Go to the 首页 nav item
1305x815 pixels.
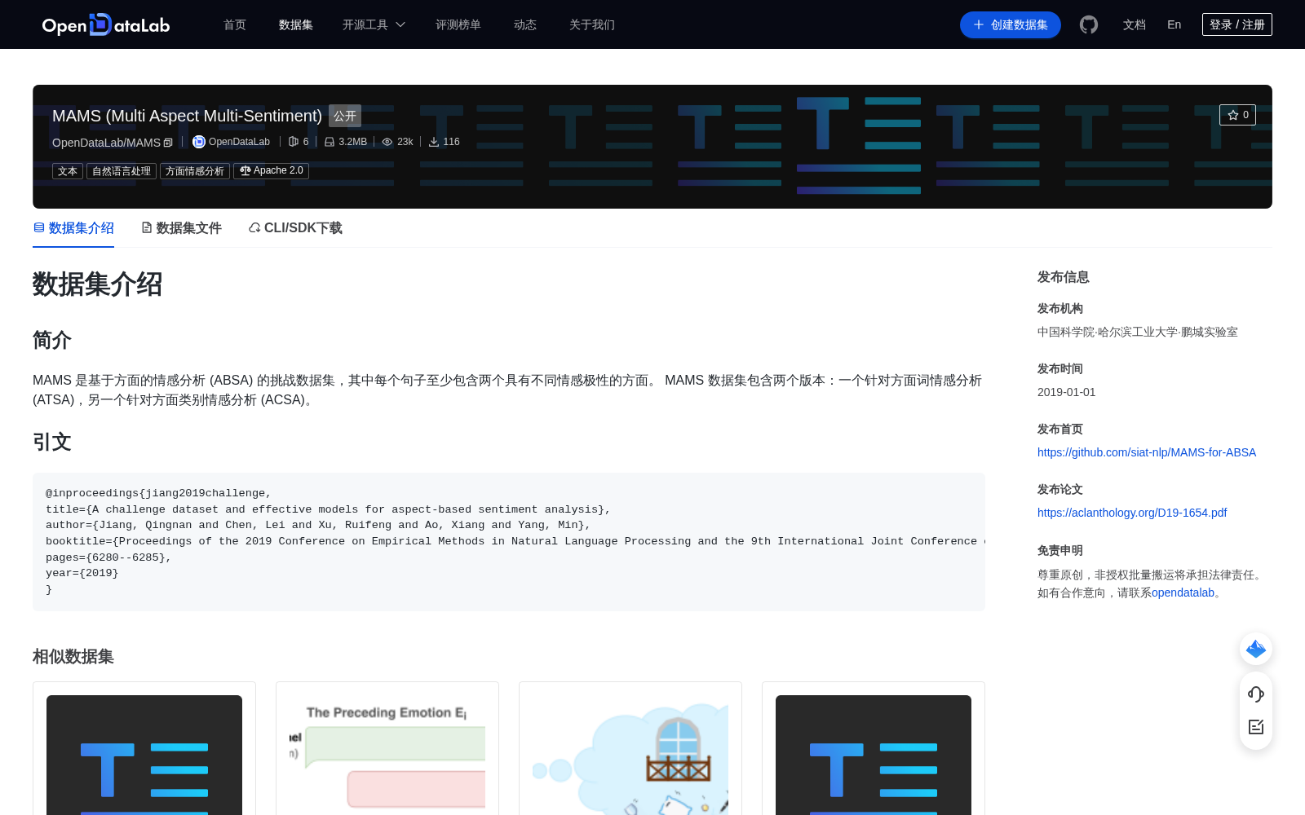point(235,24)
